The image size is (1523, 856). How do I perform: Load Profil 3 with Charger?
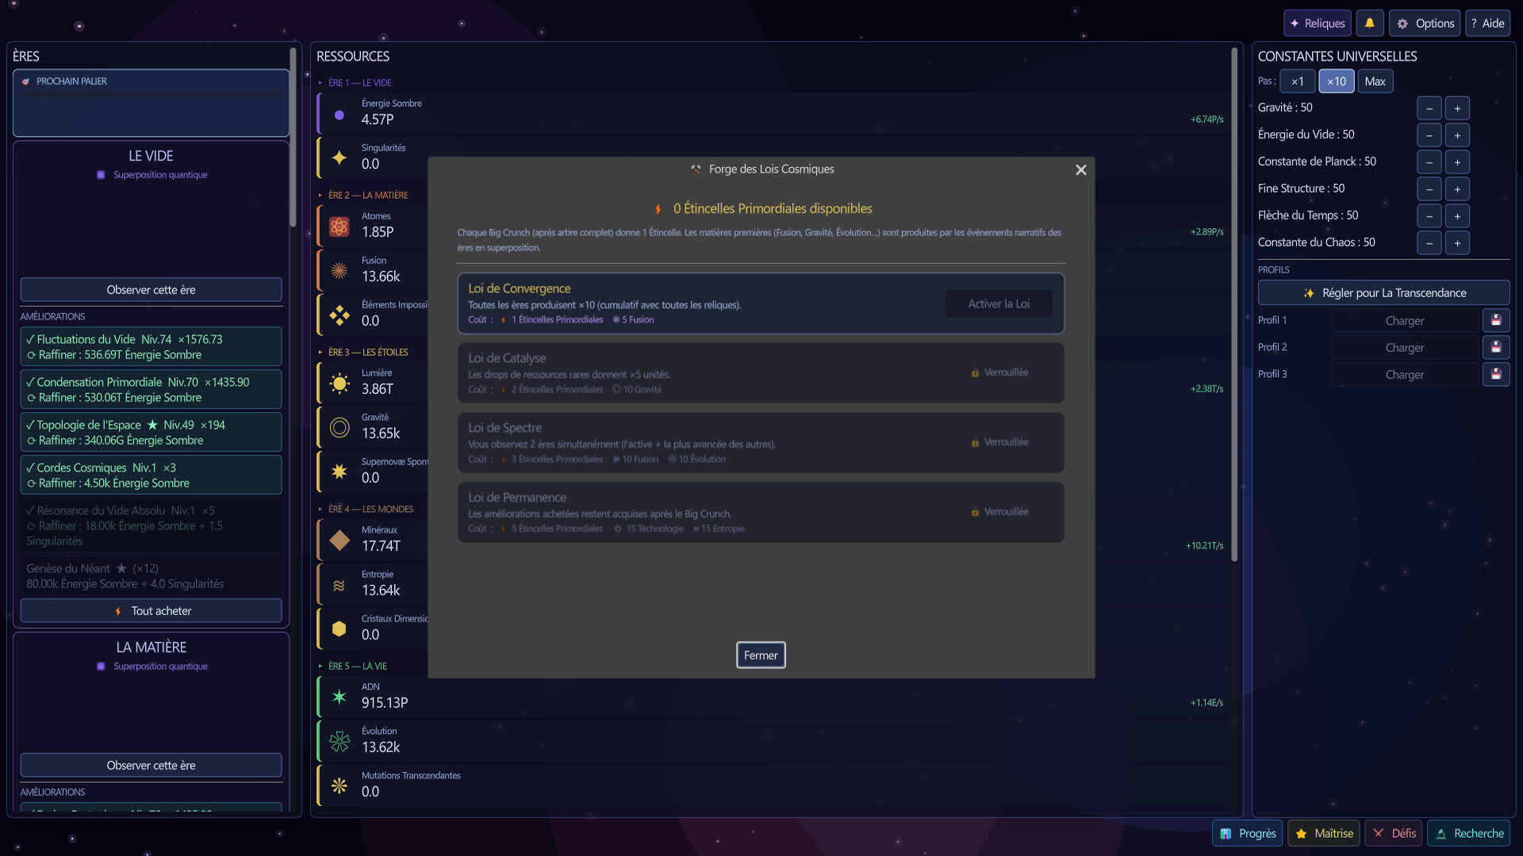pos(1405,374)
